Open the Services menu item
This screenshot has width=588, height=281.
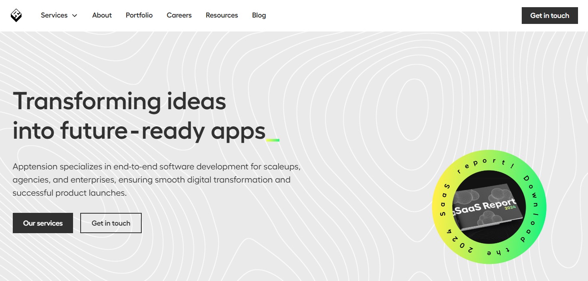pos(54,16)
